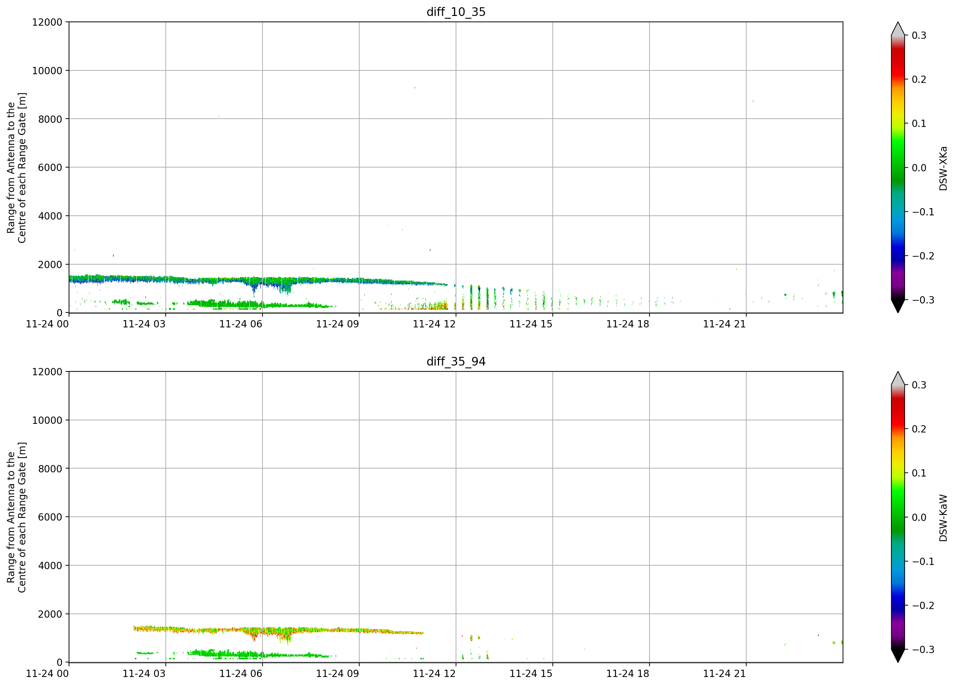Image resolution: width=955 pixels, height=686 pixels.
Task: Click the 'diff_10_35' plot title
Action: pos(456,12)
